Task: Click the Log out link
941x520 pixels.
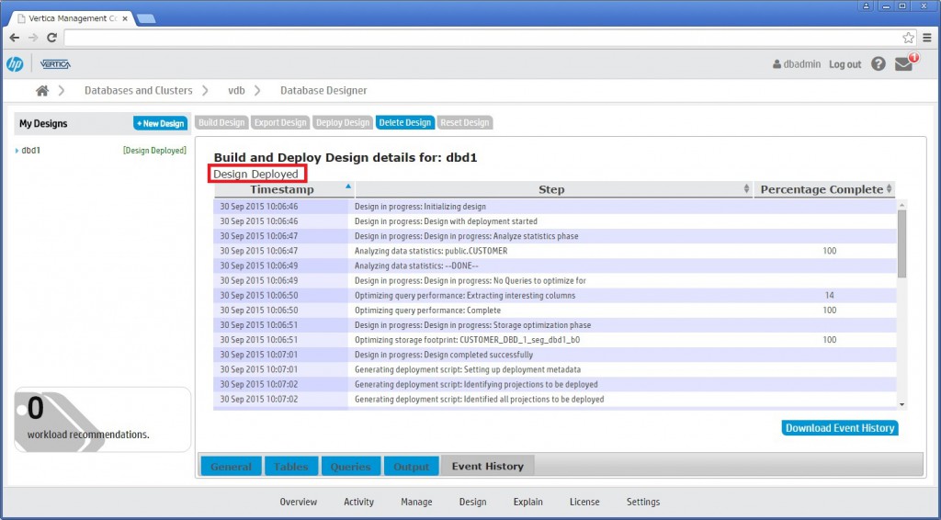Action: pyautogui.click(x=845, y=64)
